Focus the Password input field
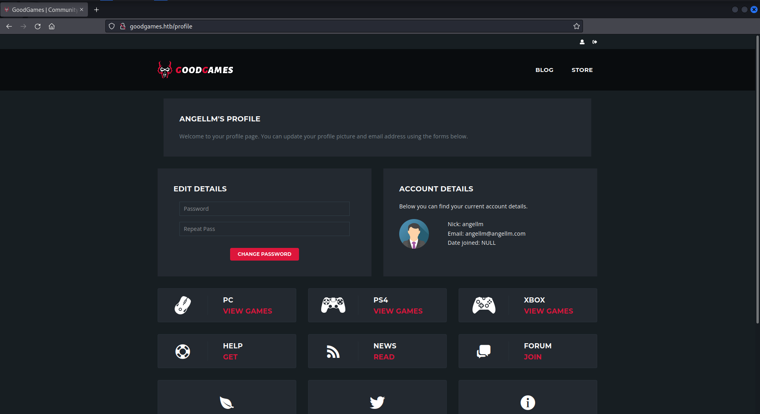Image resolution: width=760 pixels, height=414 pixels. point(264,209)
